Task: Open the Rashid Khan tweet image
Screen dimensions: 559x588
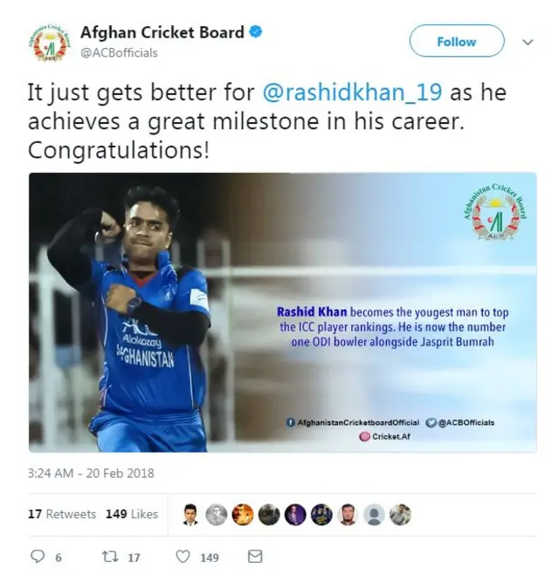Action: [283, 312]
